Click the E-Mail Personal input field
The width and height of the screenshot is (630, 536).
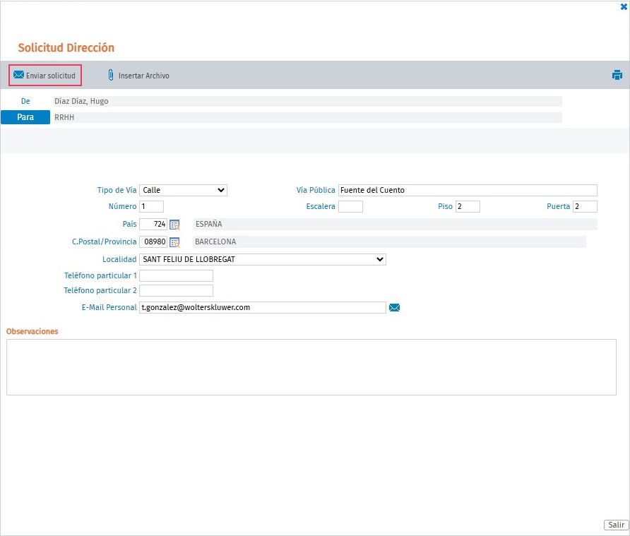tap(263, 308)
